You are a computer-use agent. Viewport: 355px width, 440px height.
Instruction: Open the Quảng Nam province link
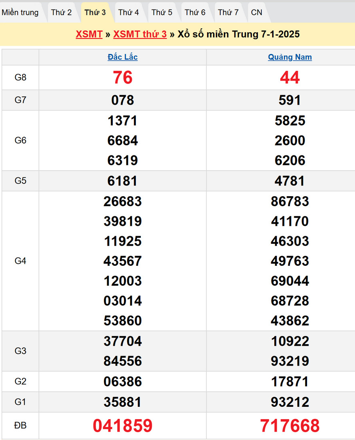(x=290, y=57)
